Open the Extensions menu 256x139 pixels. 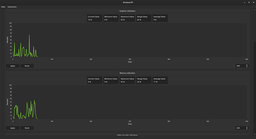point(12,7)
